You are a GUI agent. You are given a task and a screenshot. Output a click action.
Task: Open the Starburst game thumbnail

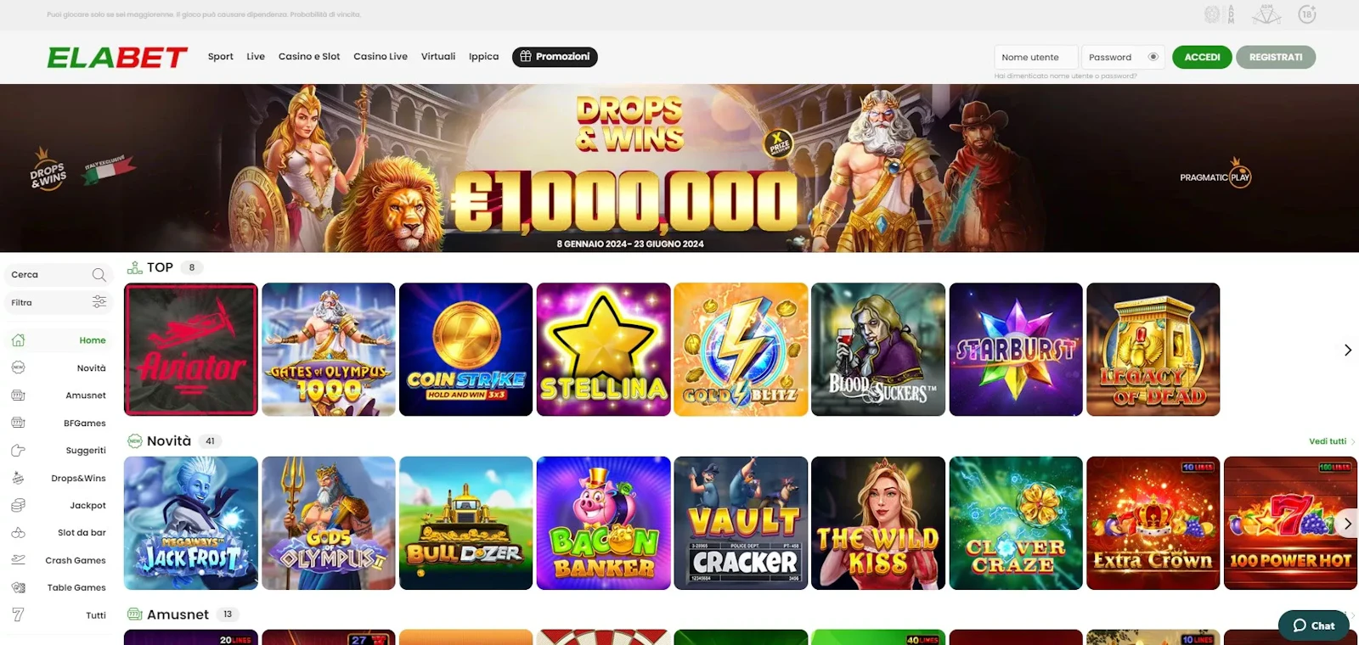click(x=1016, y=350)
